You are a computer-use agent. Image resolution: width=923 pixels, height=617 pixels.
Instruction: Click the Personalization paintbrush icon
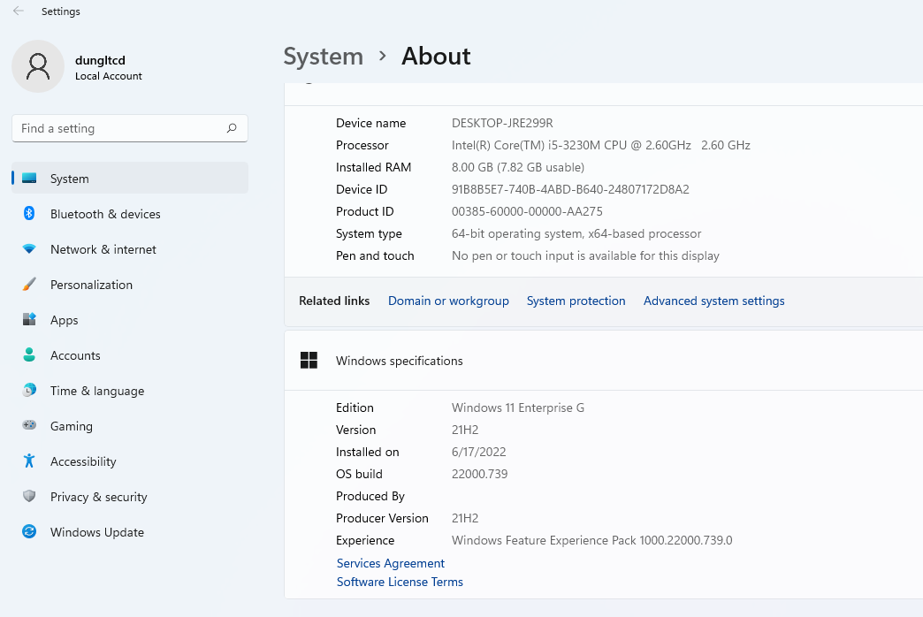(29, 285)
